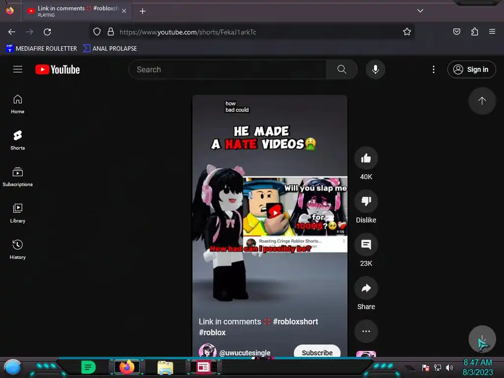504x378 pixels.
Task: Open File Explorer from the taskbar
Action: (x=165, y=367)
